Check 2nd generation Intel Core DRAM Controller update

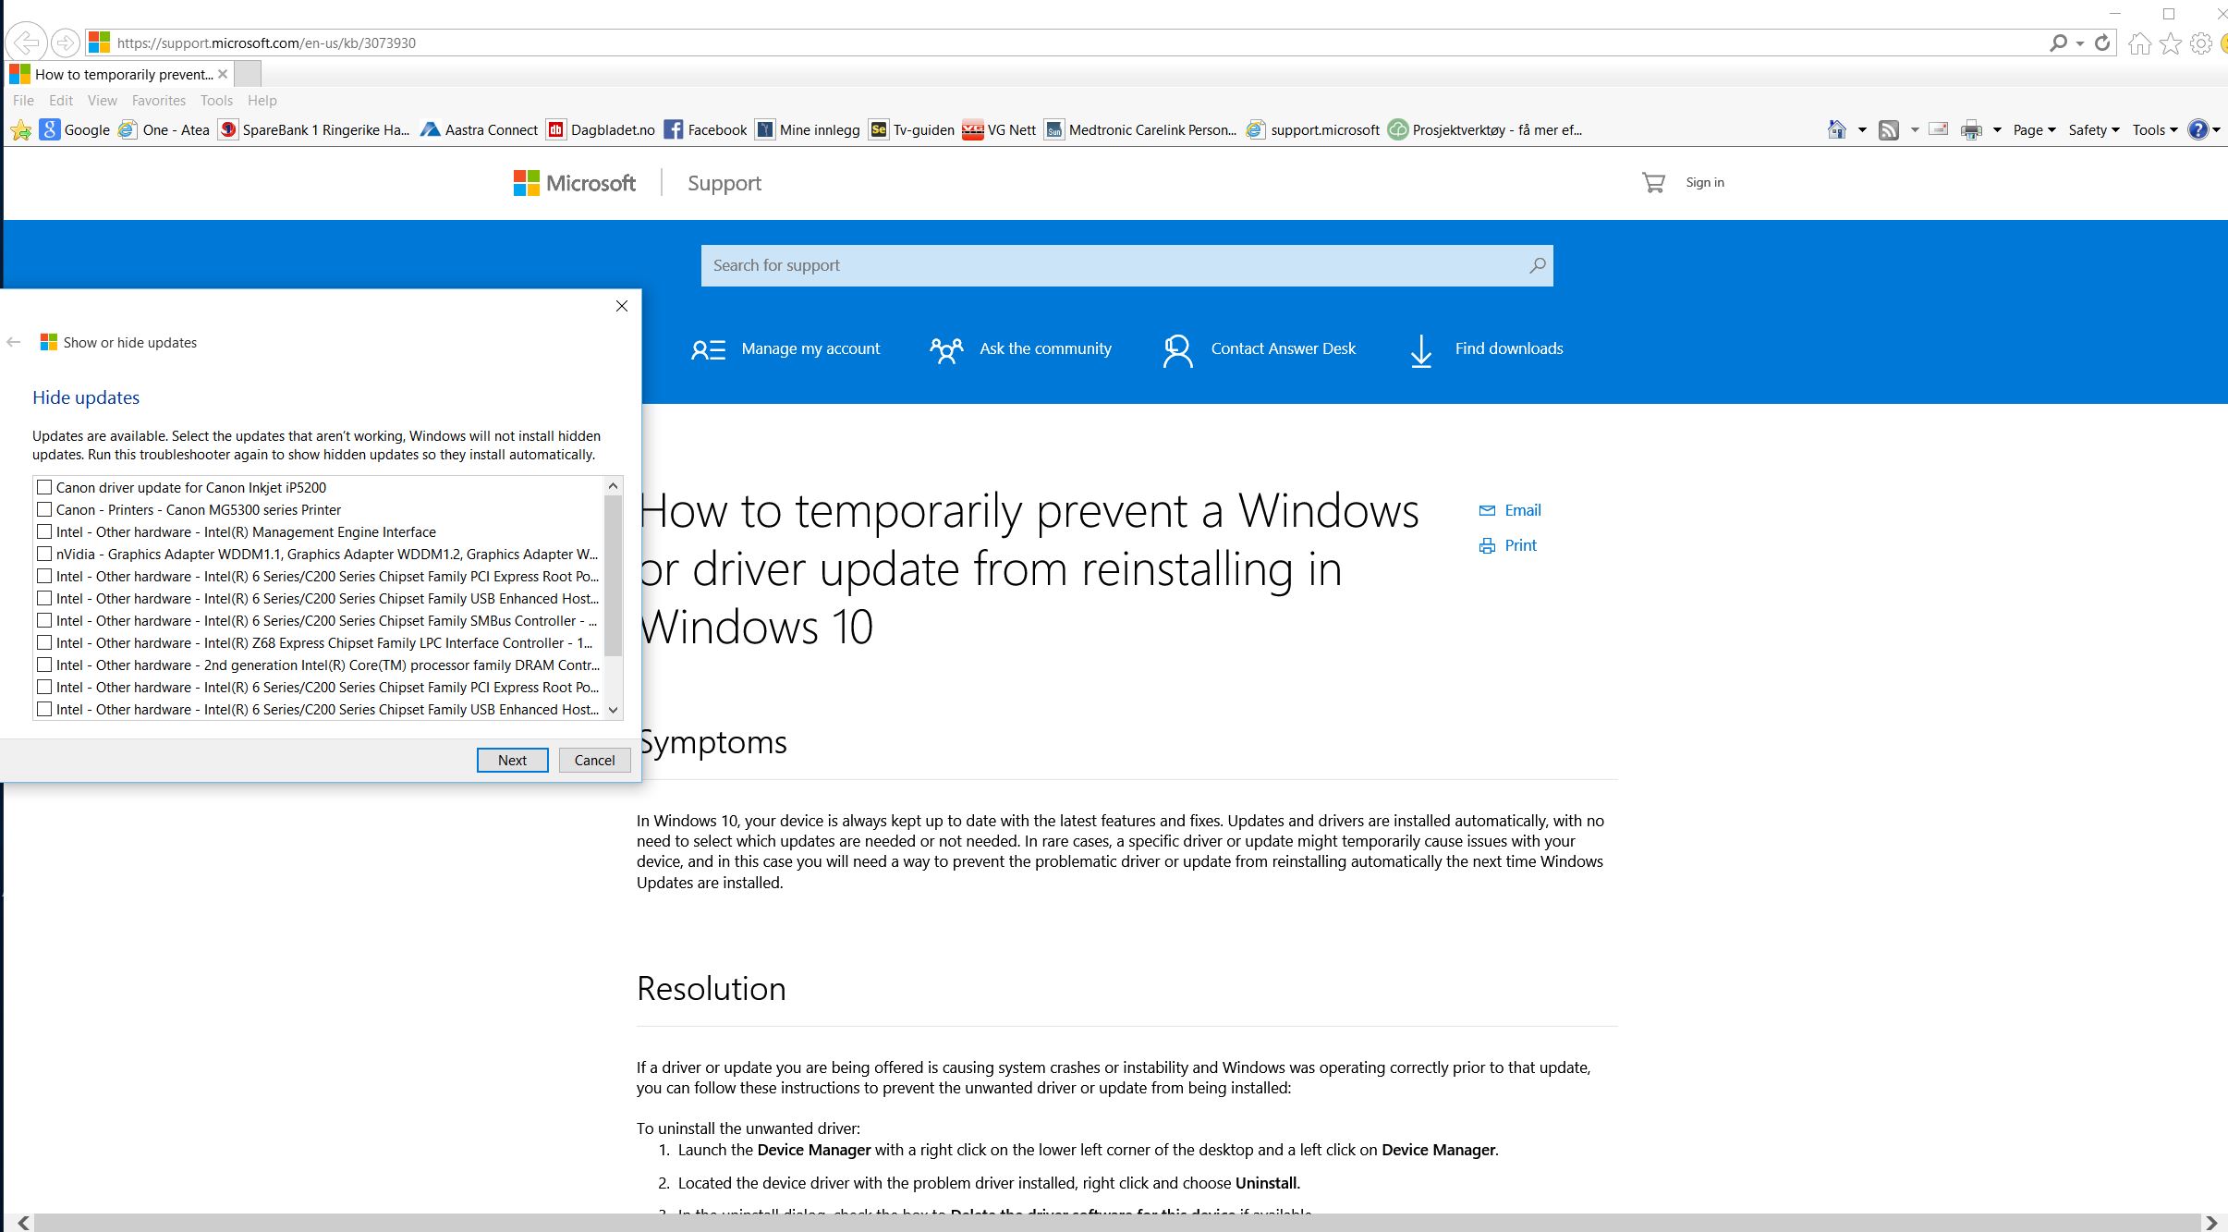tap(44, 665)
